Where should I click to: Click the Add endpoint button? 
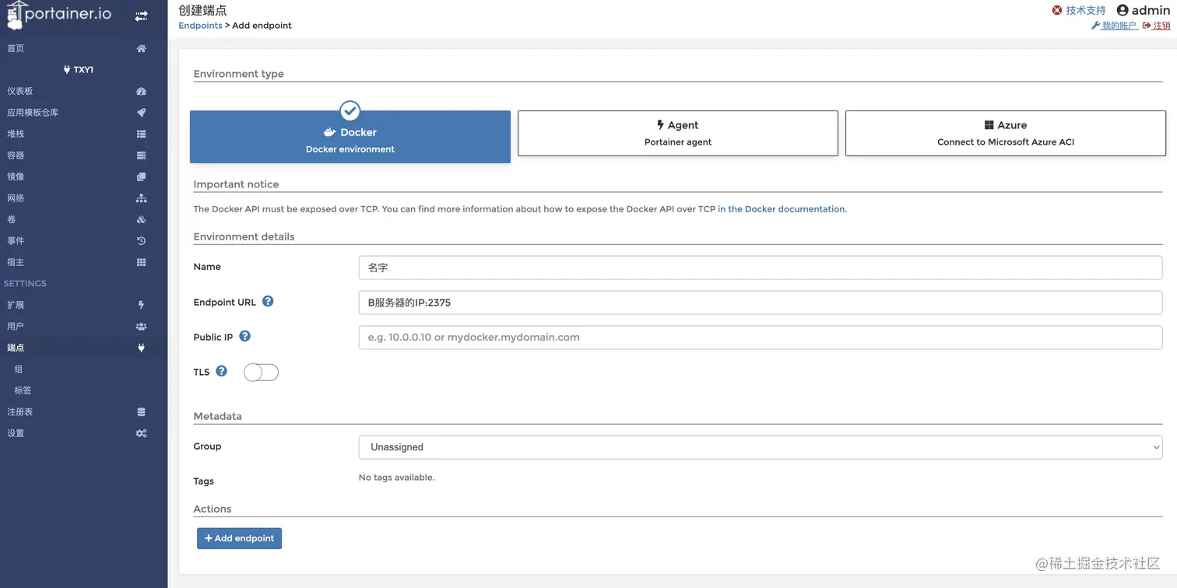(239, 538)
